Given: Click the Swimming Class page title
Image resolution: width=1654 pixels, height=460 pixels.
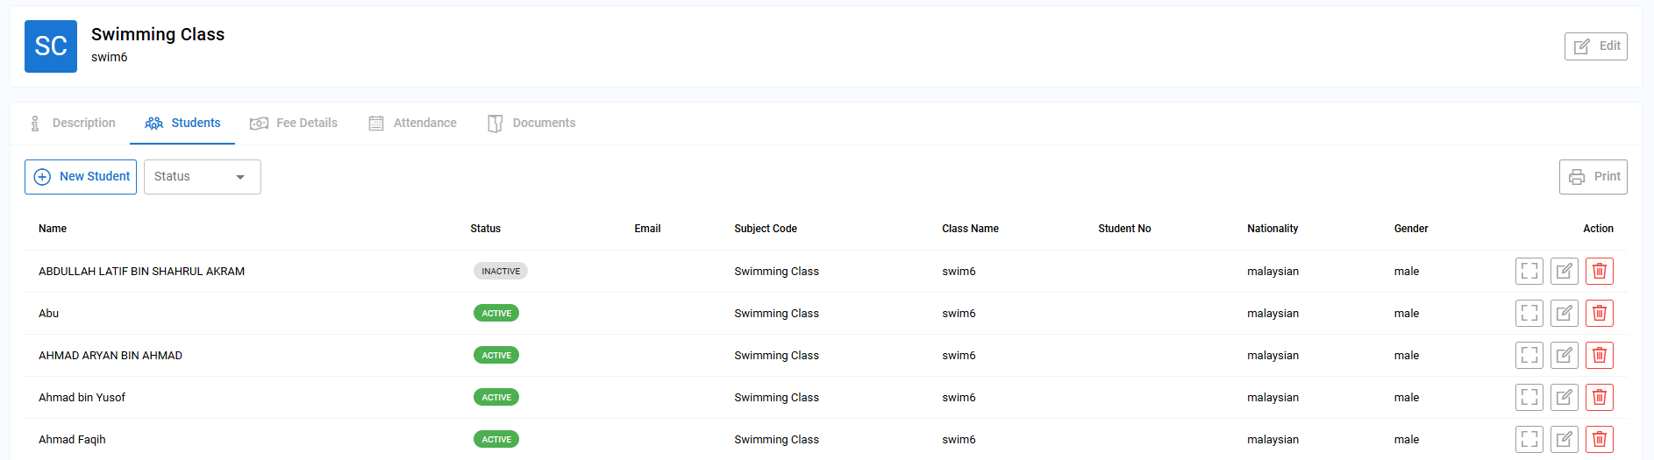Looking at the screenshot, I should pos(158,34).
